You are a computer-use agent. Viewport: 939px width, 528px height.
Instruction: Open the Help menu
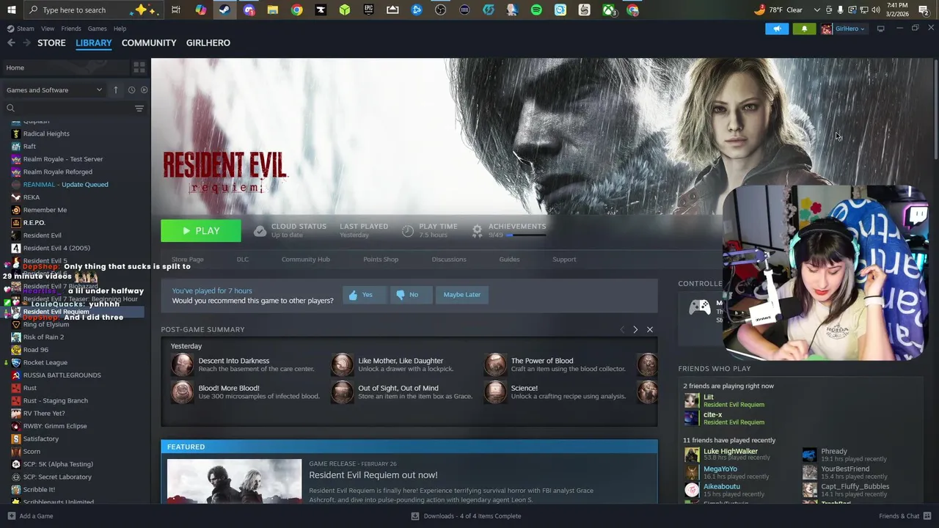[x=120, y=29]
